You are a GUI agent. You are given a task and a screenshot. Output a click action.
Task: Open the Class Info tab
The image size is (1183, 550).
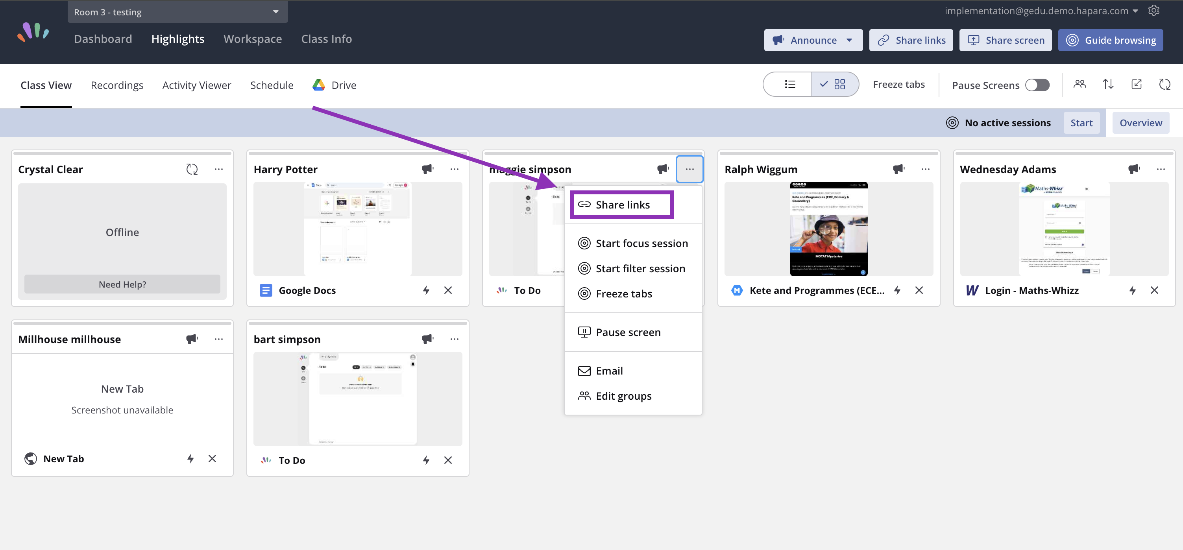pyautogui.click(x=327, y=39)
